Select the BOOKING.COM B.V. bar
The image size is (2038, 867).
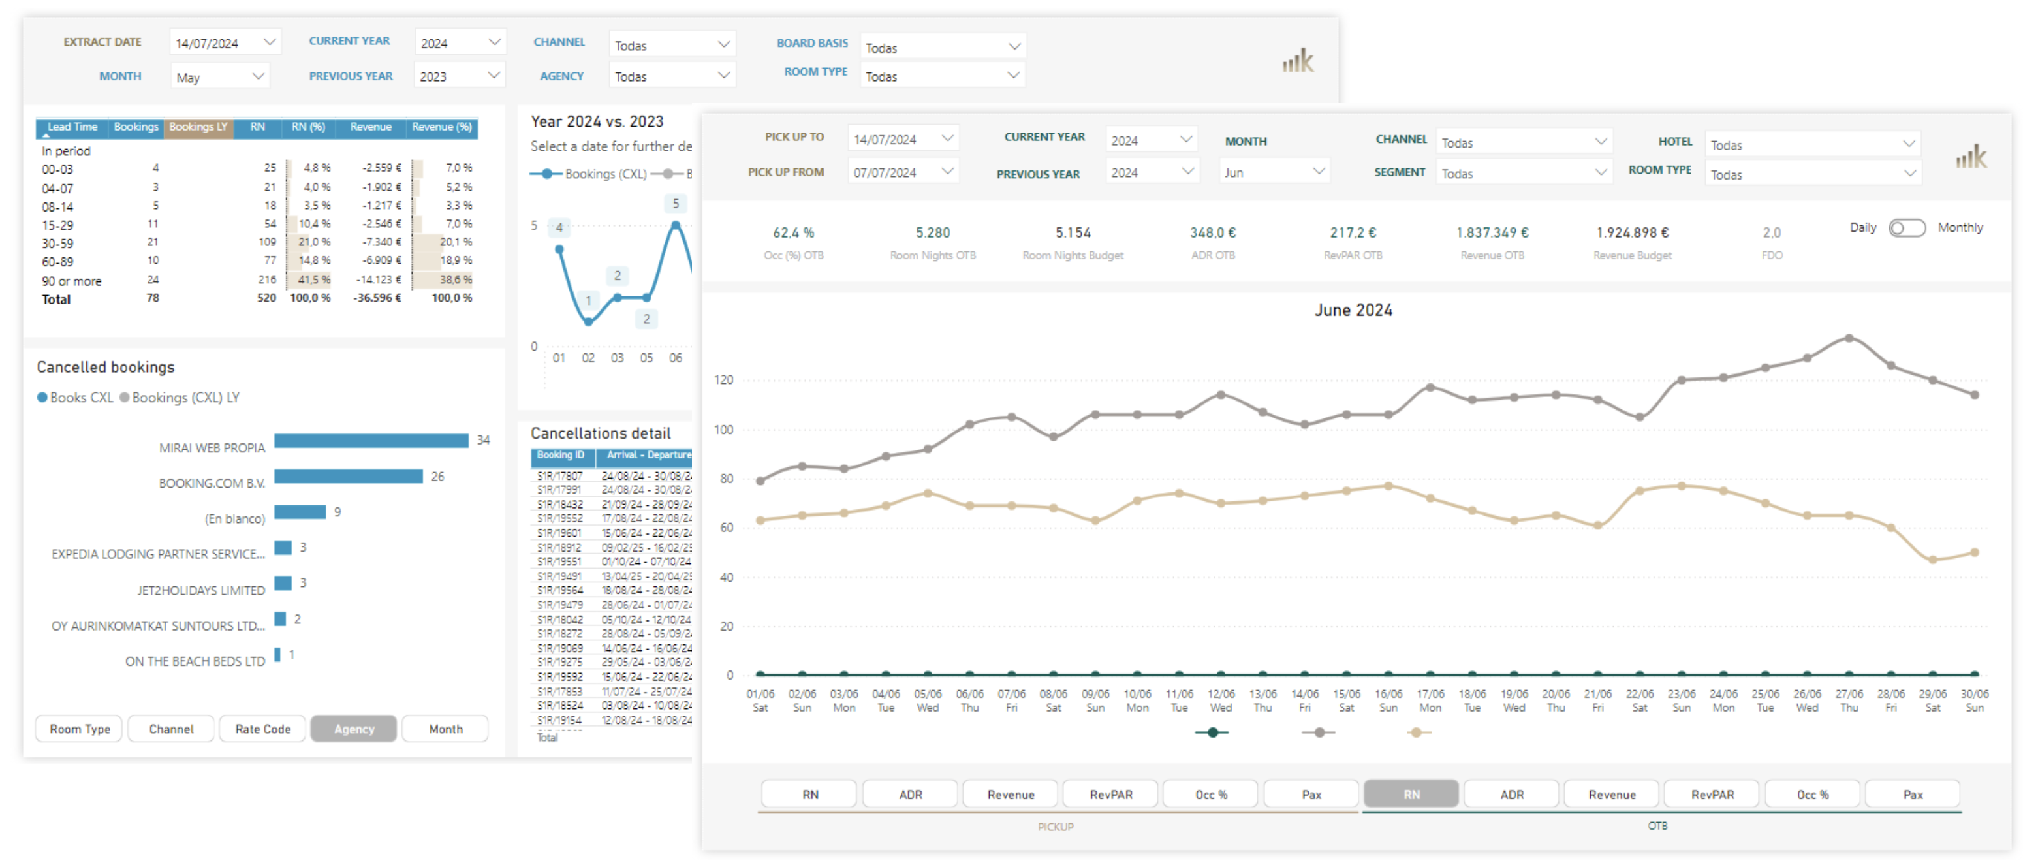point(348,476)
